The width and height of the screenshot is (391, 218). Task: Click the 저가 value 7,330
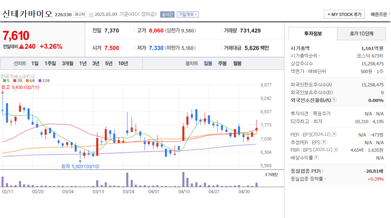pos(156,48)
